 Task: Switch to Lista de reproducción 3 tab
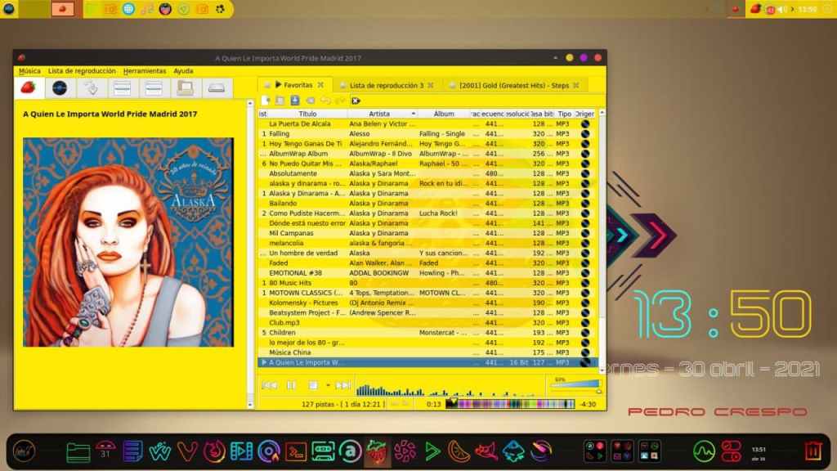click(x=386, y=85)
